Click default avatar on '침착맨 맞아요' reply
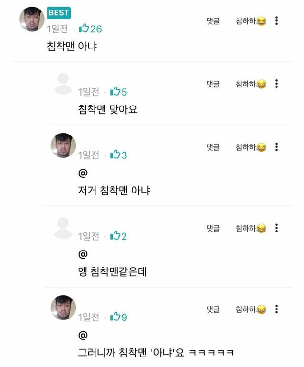 (x=63, y=84)
